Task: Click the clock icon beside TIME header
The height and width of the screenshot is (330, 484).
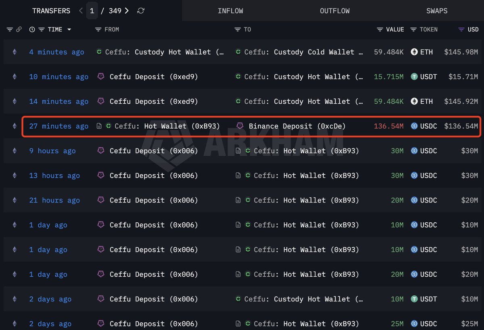Action: pos(32,29)
